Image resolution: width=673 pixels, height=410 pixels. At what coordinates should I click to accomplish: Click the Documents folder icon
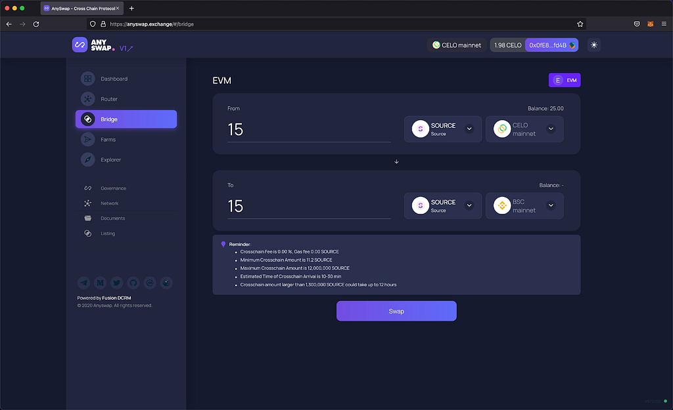(87, 218)
